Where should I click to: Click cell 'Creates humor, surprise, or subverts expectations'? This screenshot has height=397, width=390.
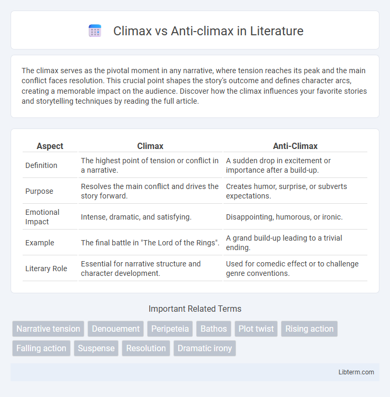295,191
